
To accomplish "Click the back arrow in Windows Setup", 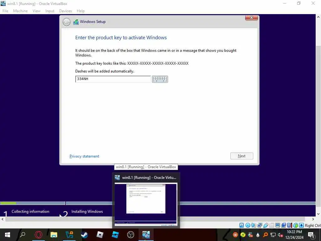I will click(66, 22).
